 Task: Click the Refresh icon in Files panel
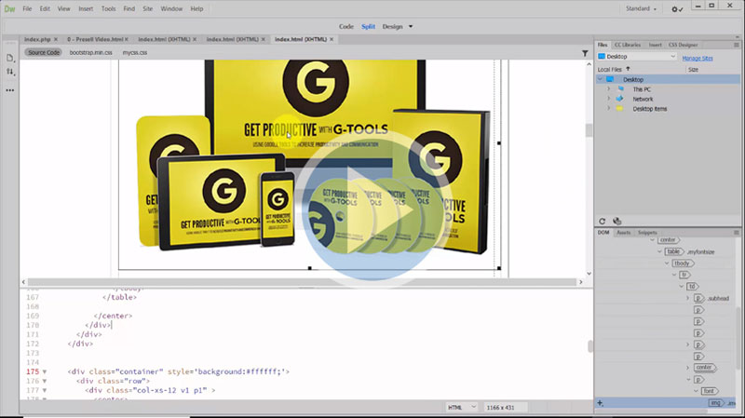[x=603, y=221]
